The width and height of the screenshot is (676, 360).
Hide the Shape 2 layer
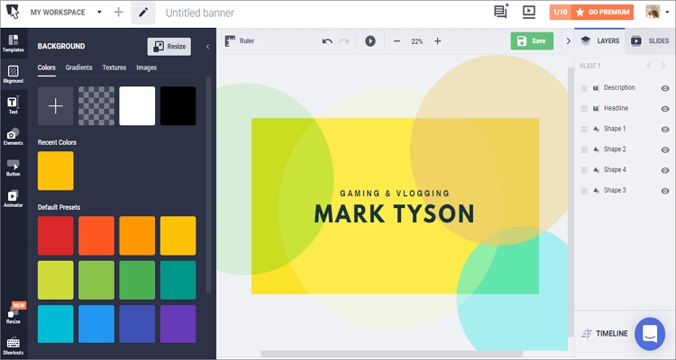[x=665, y=150]
